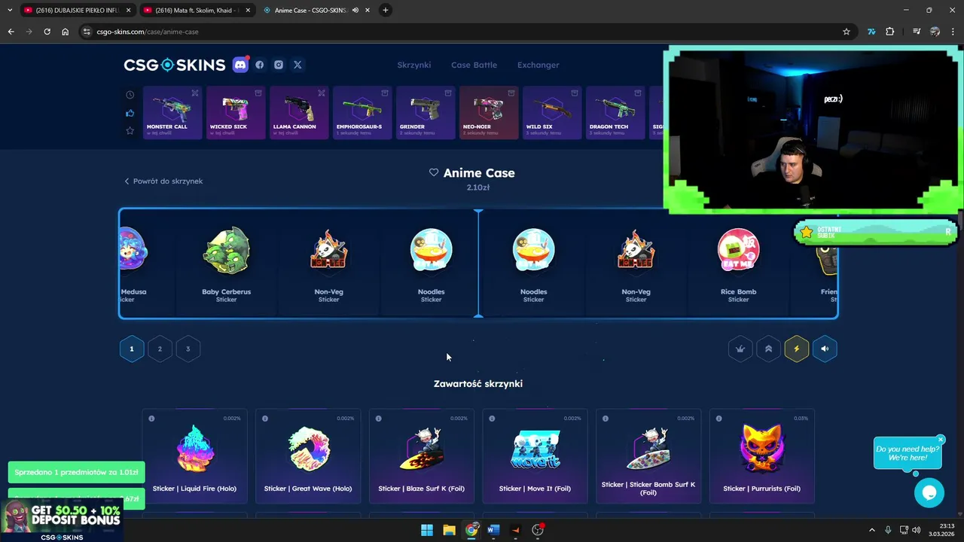Open File Explorer from taskbar
964x542 pixels.
tap(449, 530)
